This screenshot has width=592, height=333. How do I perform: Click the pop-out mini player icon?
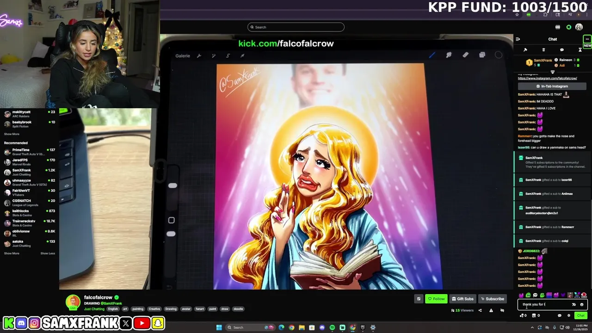click(419, 299)
